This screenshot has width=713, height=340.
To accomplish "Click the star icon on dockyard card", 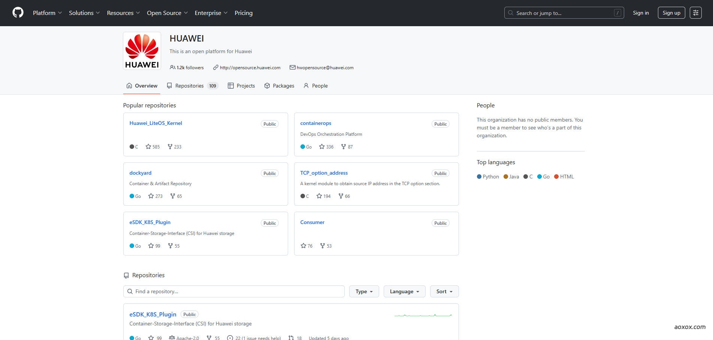I will point(151,196).
